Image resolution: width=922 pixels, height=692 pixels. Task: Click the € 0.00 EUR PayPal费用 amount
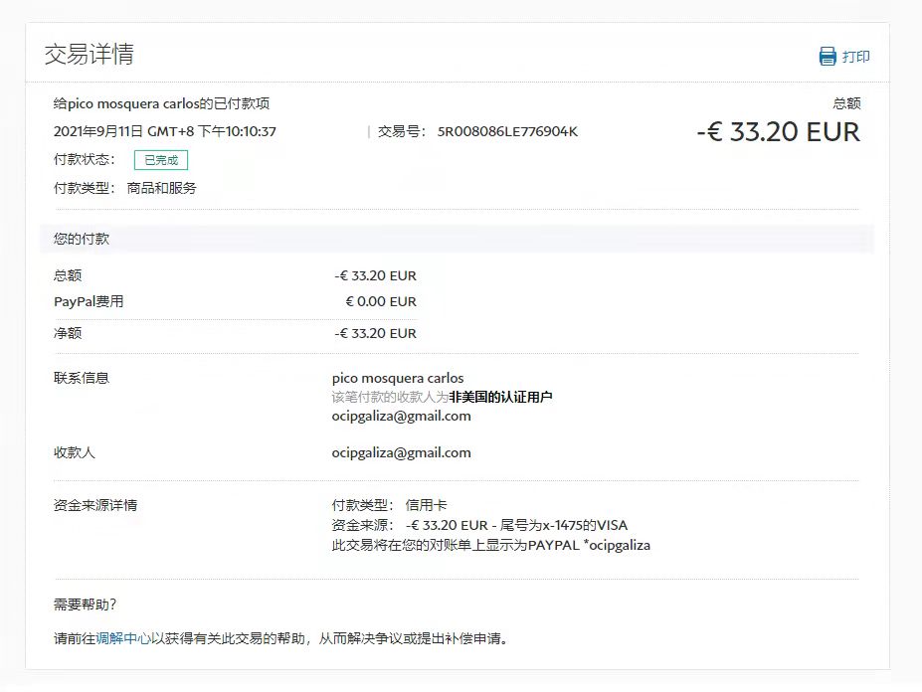click(381, 301)
